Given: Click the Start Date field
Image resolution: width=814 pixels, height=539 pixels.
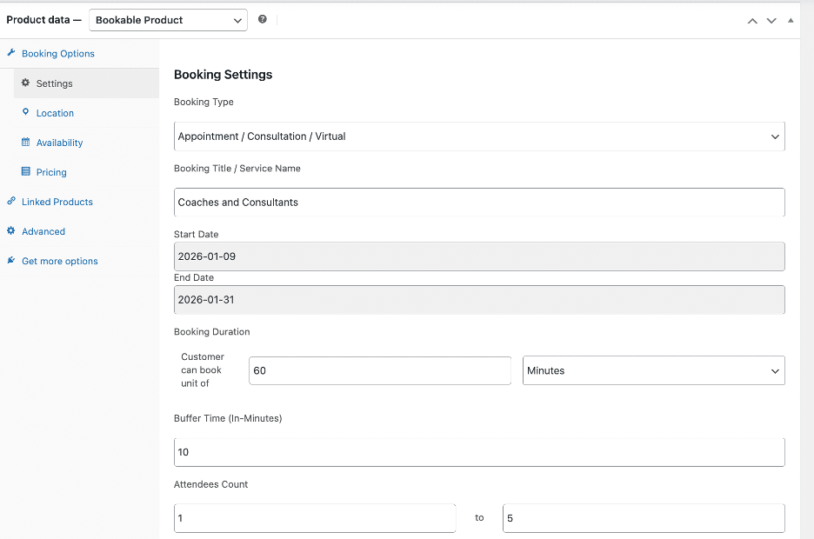Looking at the screenshot, I should point(479,256).
